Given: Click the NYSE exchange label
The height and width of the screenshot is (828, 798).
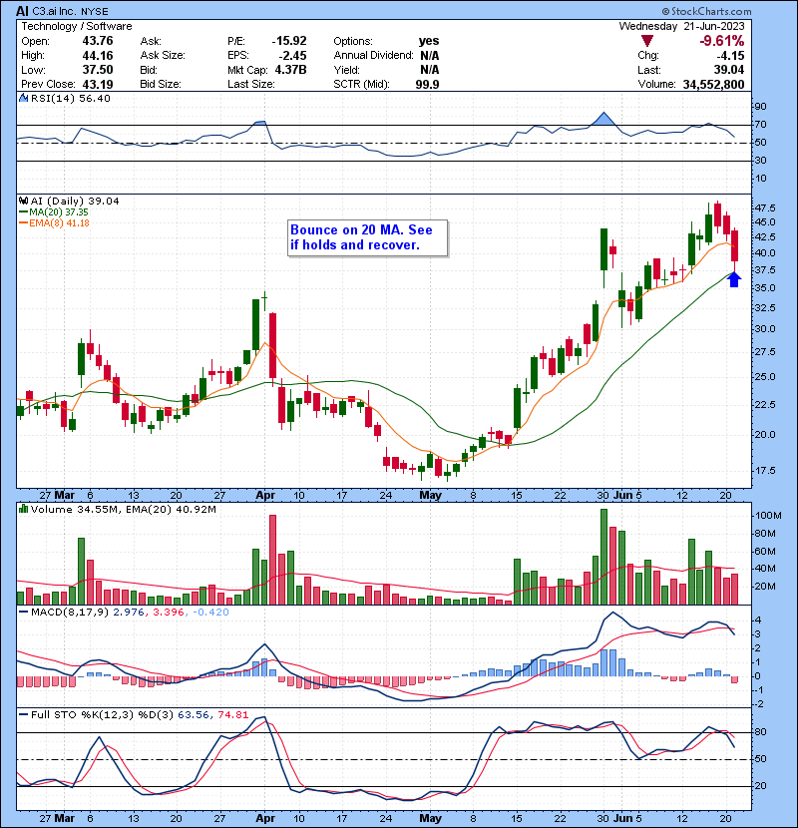Looking at the screenshot, I should (95, 12).
